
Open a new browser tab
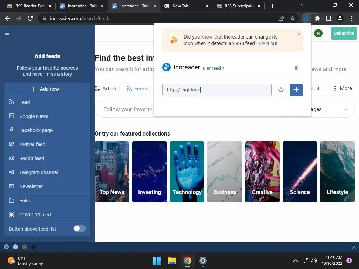[272, 6]
